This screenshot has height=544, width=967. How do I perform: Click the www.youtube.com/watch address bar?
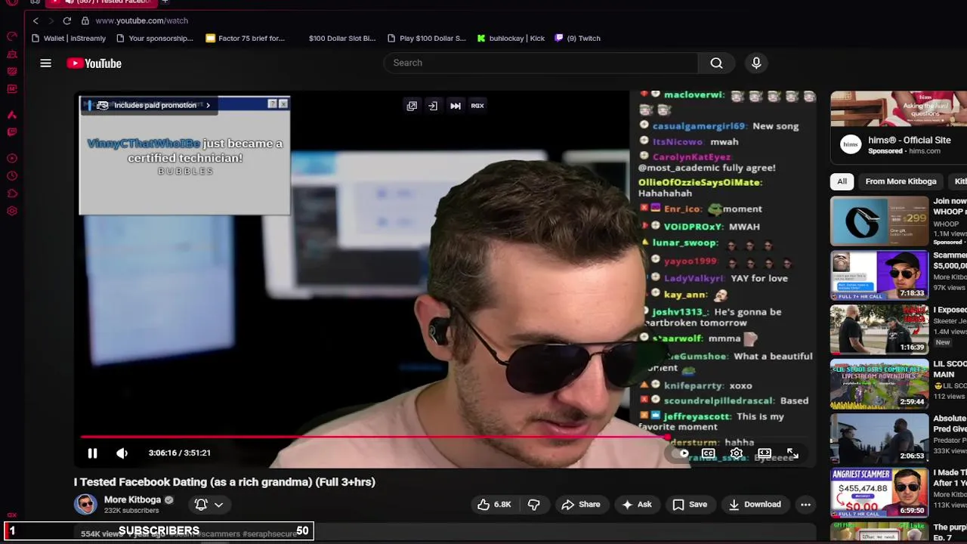(141, 21)
